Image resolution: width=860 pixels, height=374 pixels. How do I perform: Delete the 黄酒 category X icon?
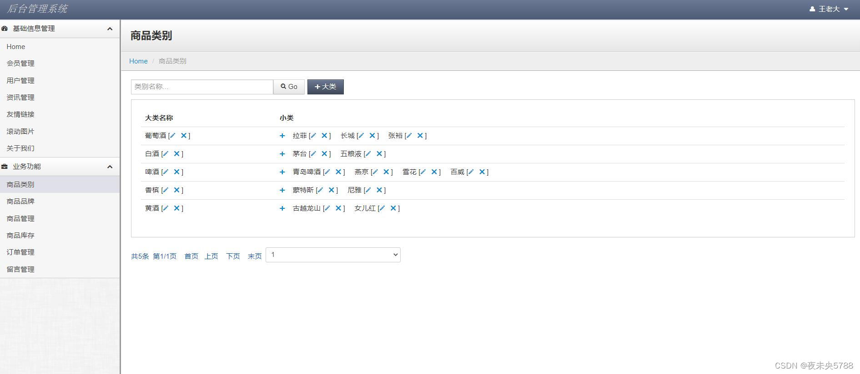point(177,208)
